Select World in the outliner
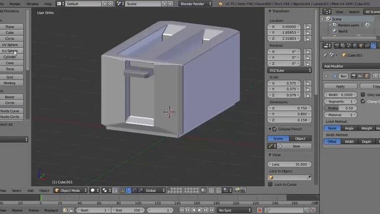Image resolution: width=380 pixels, height=214 pixels. [x=343, y=31]
